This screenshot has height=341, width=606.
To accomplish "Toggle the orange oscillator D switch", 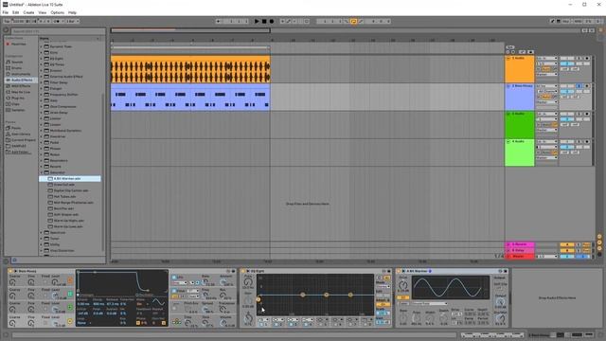I will (x=70, y=280).
